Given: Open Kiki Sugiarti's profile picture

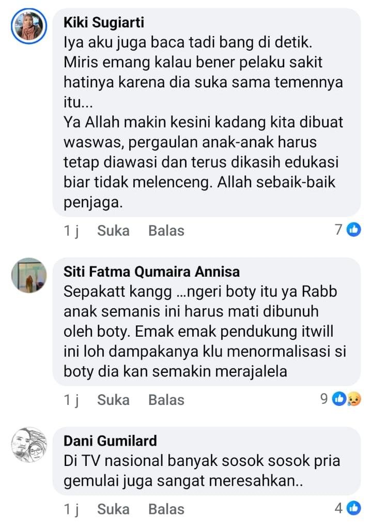Looking at the screenshot, I should 29,26.
